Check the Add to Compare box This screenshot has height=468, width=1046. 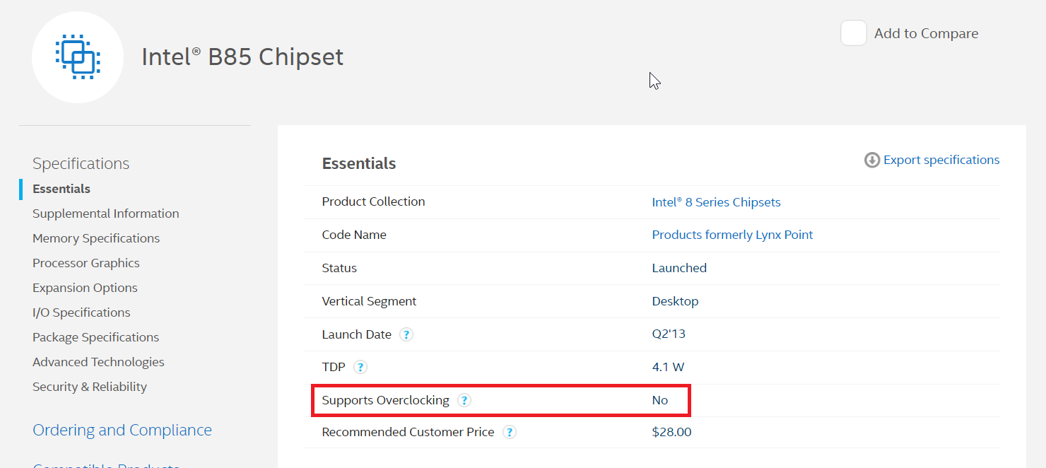tap(854, 33)
